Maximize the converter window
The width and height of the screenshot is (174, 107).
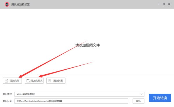click(x=164, y=4)
